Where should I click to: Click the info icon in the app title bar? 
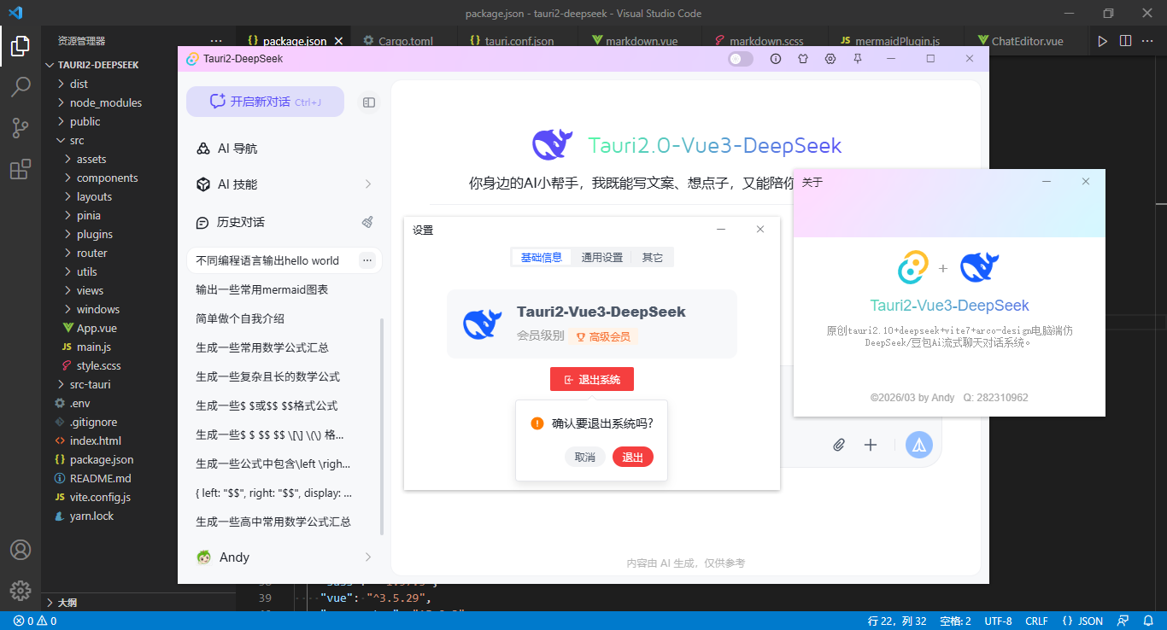775,58
